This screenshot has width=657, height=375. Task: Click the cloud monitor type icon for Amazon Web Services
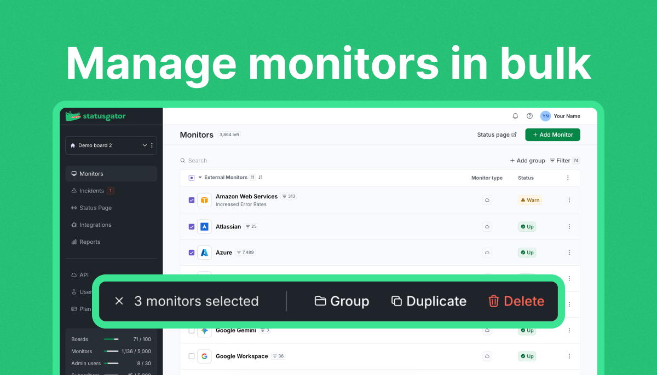pos(487,200)
